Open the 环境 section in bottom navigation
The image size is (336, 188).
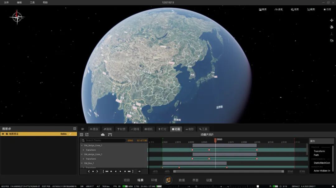coord(154,180)
